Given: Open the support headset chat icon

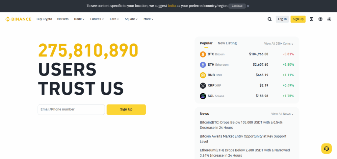Looking at the screenshot, I should tap(326, 148).
